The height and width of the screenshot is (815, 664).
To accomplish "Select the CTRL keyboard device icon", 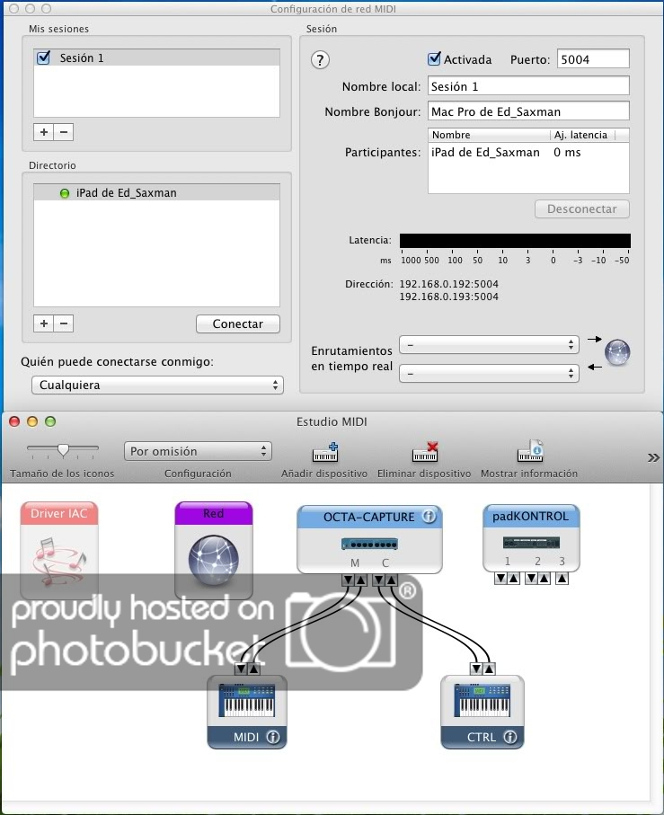I will (483, 712).
